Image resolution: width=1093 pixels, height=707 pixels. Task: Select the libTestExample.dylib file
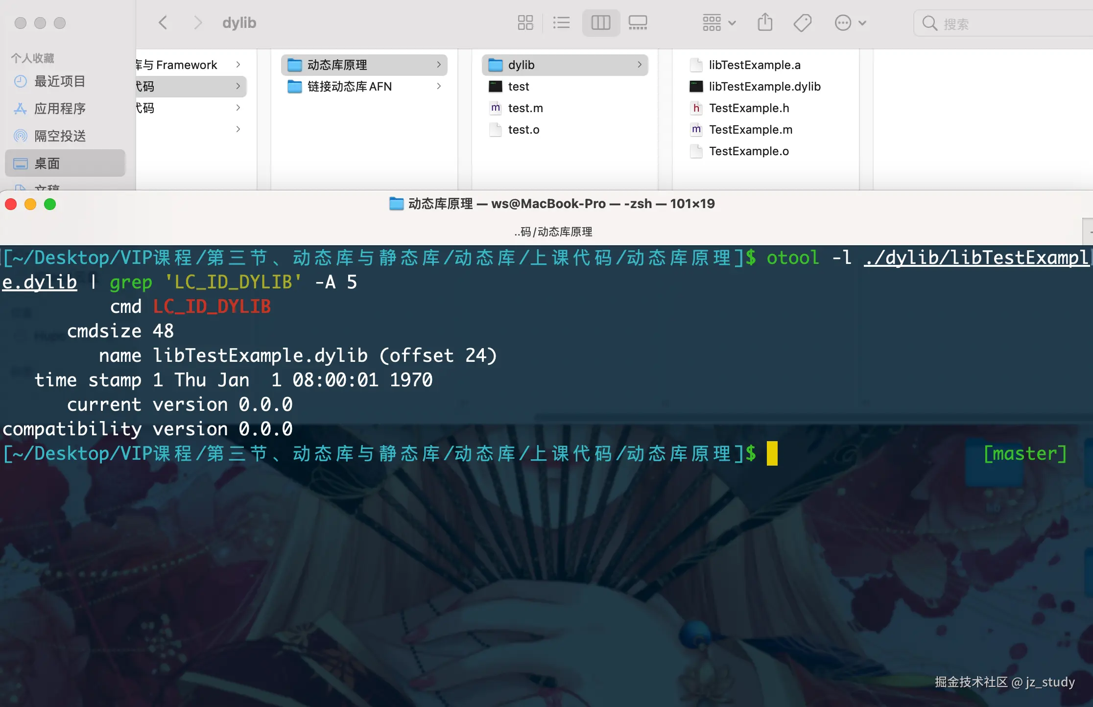tap(764, 87)
